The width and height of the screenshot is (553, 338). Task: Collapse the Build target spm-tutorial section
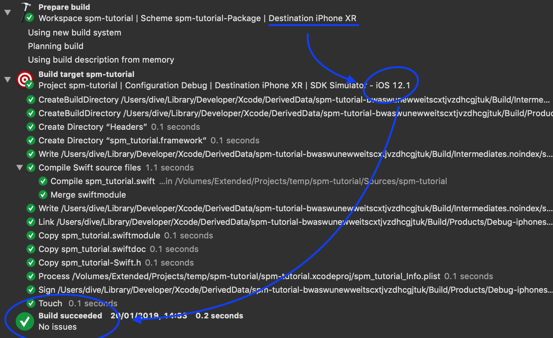coord(7,80)
